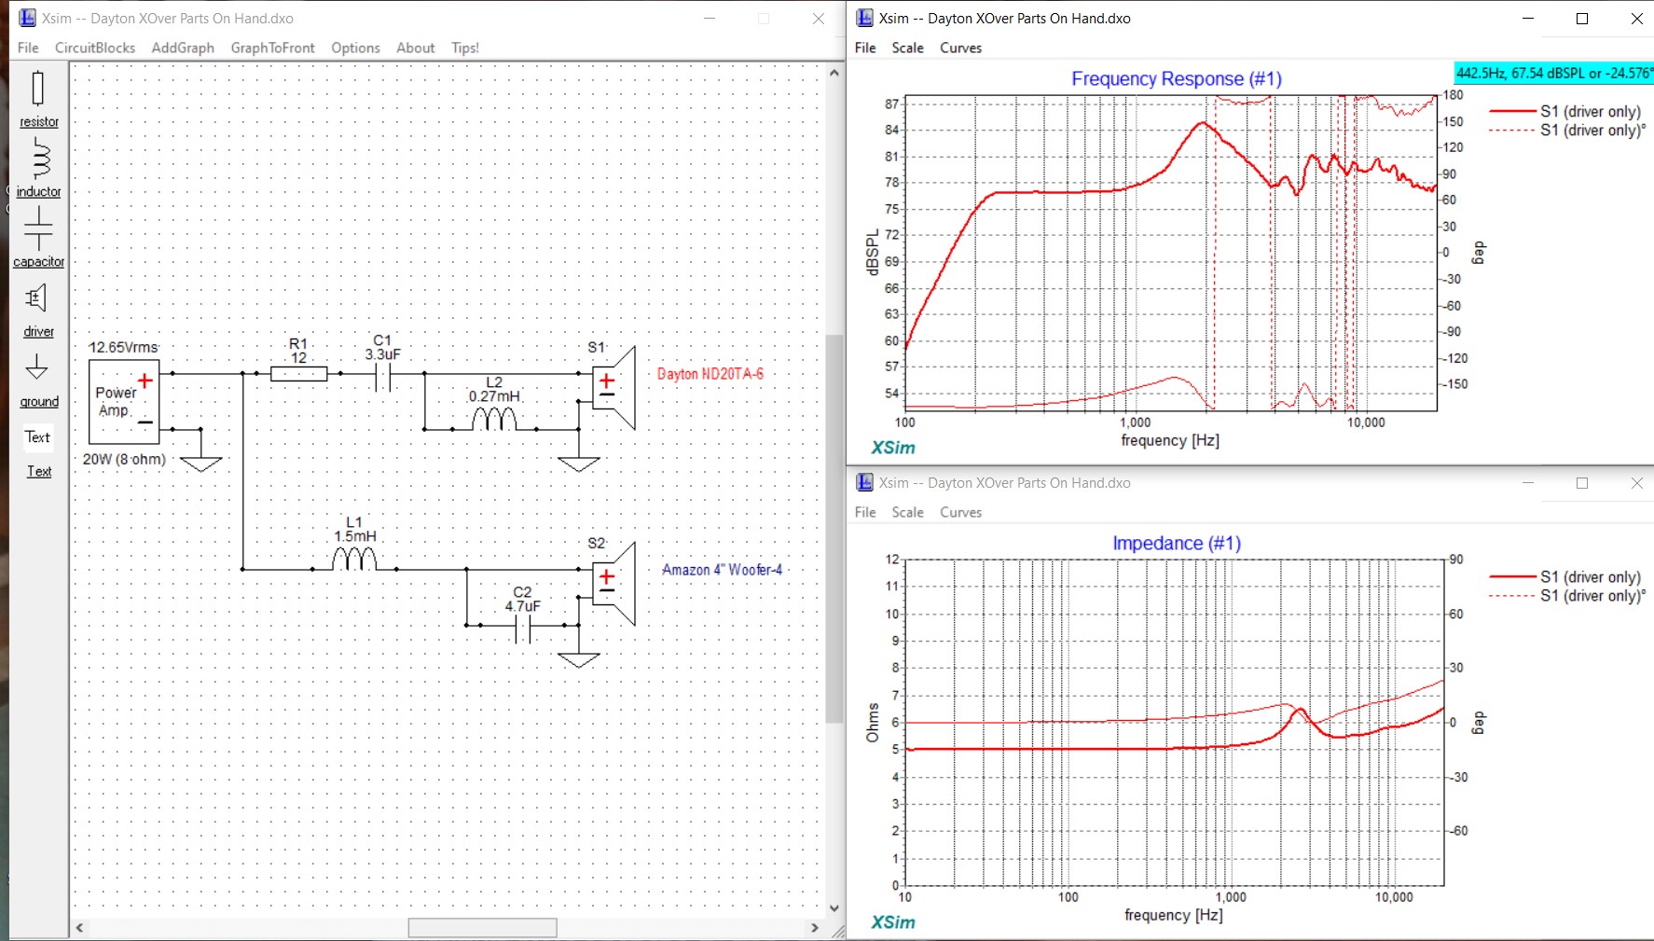
Task: Open the AddGraph menu
Action: (x=183, y=48)
